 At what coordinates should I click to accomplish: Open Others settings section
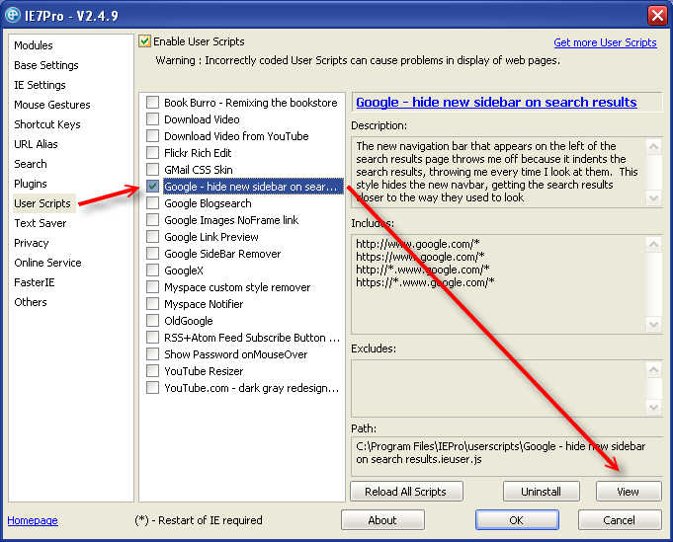point(31,302)
